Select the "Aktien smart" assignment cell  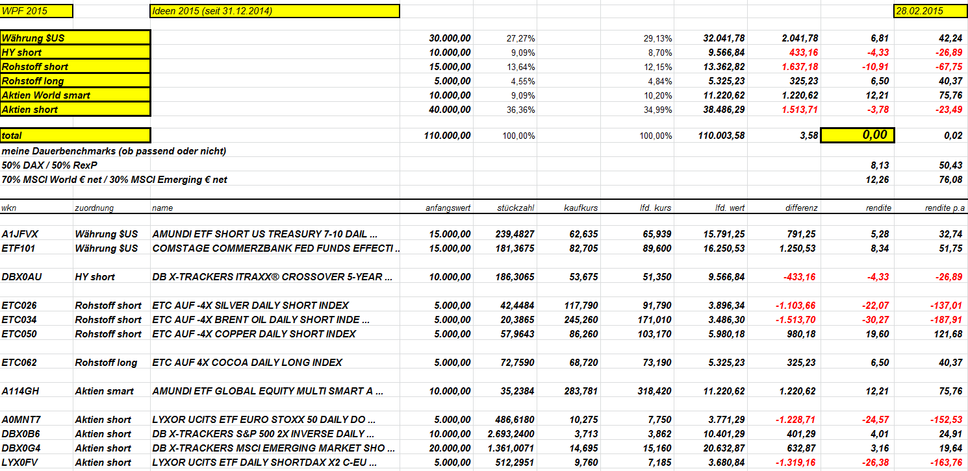pos(104,391)
